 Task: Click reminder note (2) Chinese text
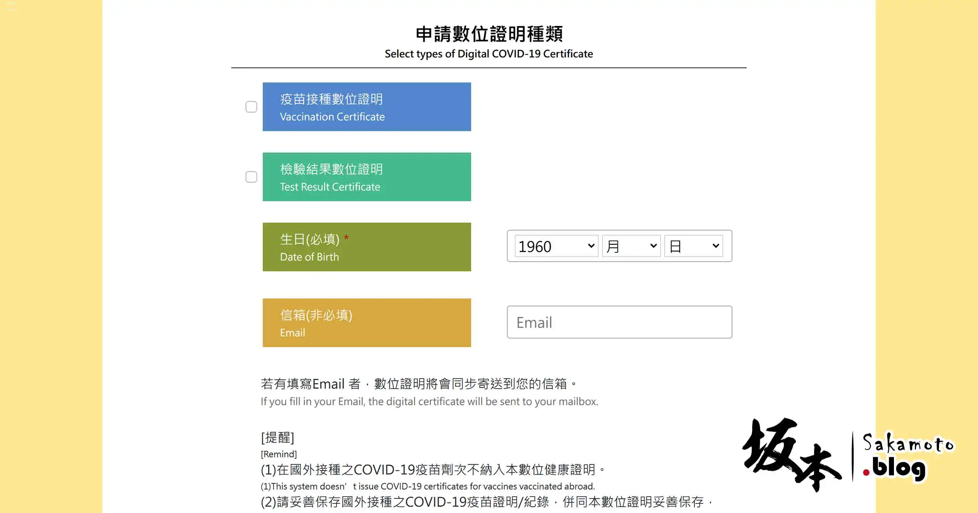[x=486, y=502]
